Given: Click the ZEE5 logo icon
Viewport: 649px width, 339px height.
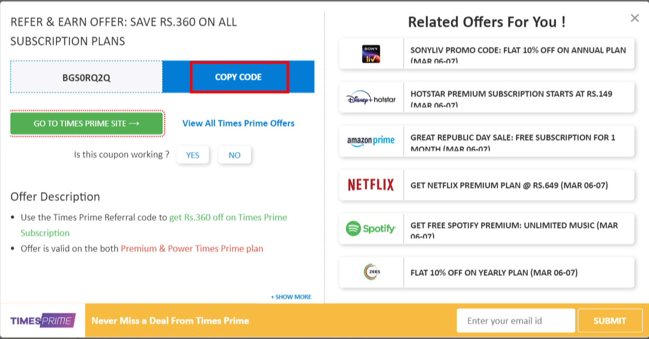Looking at the screenshot, I should 371,272.
